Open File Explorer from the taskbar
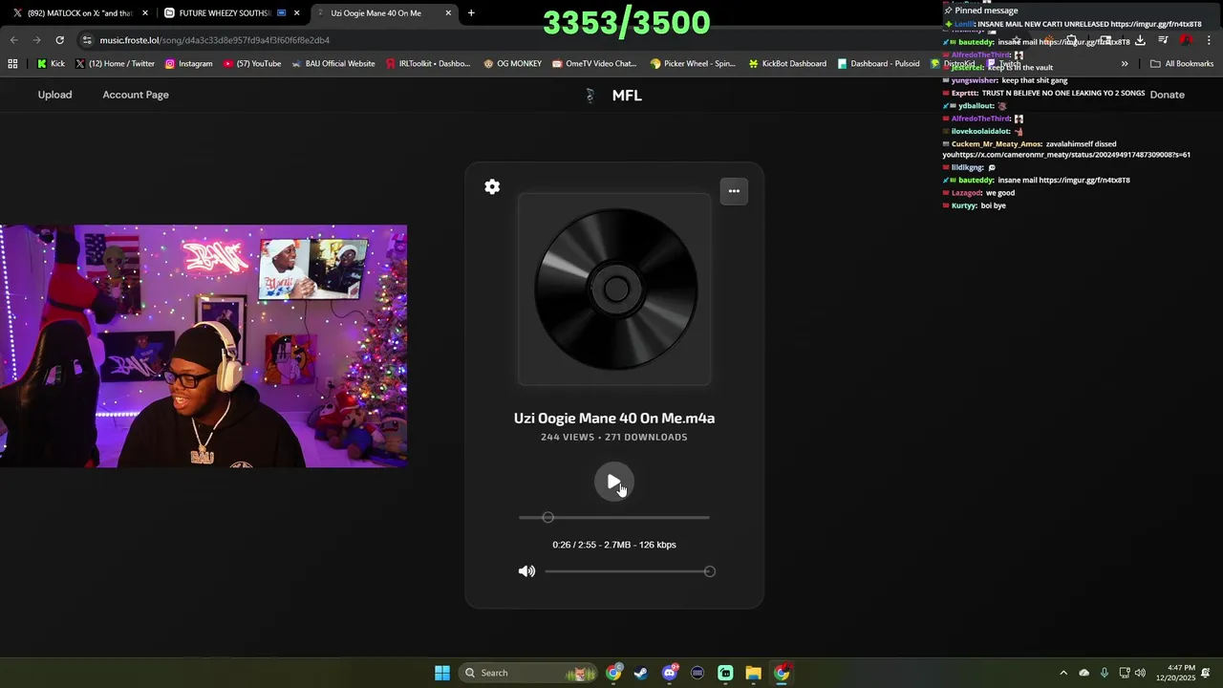This screenshot has width=1223, height=688. pos(753,673)
